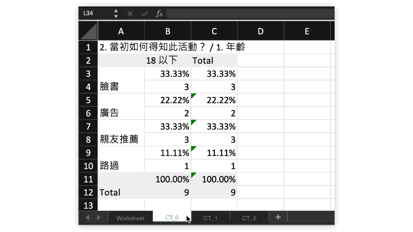Click the confirm checkmark icon in formula bar
413x232 pixels.
click(x=144, y=13)
